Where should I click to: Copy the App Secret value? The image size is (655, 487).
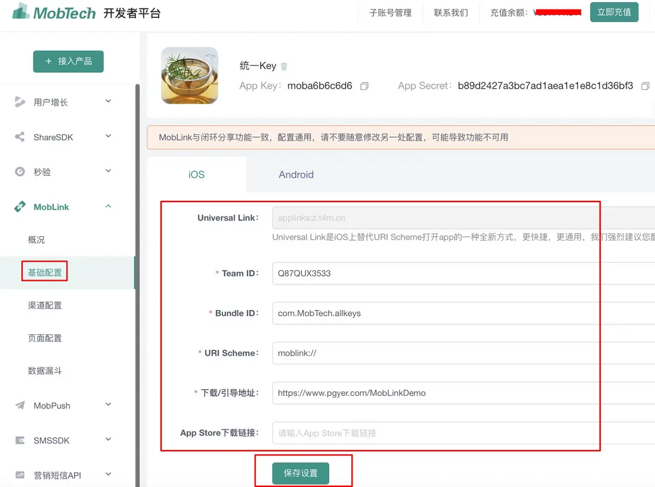(645, 86)
